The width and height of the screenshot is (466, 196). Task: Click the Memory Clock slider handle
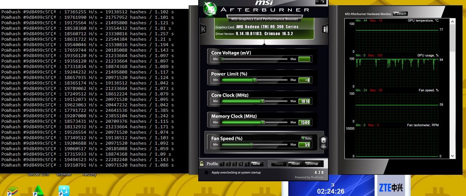263,122
